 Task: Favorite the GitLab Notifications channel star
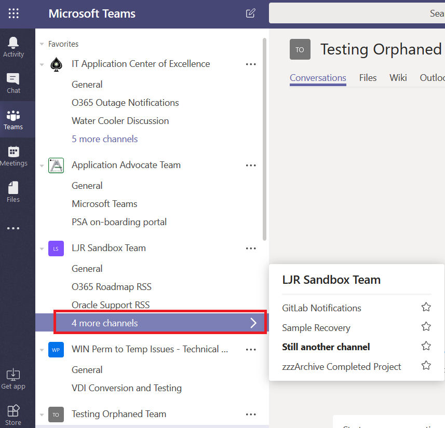pyautogui.click(x=426, y=308)
